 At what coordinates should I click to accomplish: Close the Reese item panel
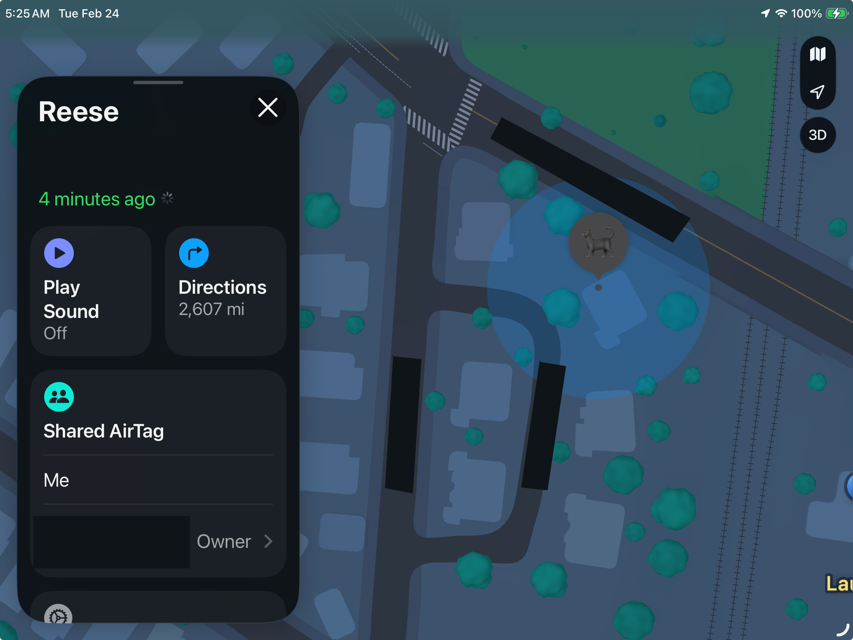(268, 107)
